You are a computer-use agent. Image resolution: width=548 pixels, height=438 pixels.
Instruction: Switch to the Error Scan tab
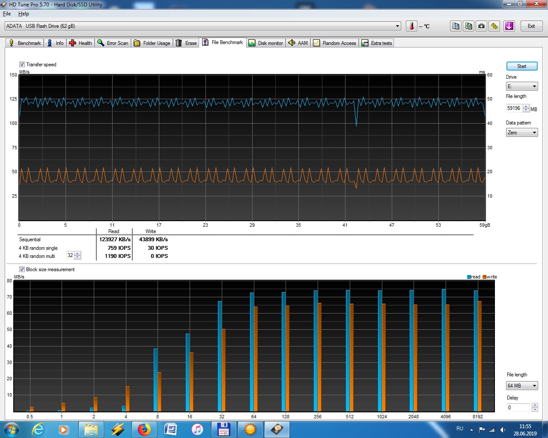pyautogui.click(x=113, y=43)
